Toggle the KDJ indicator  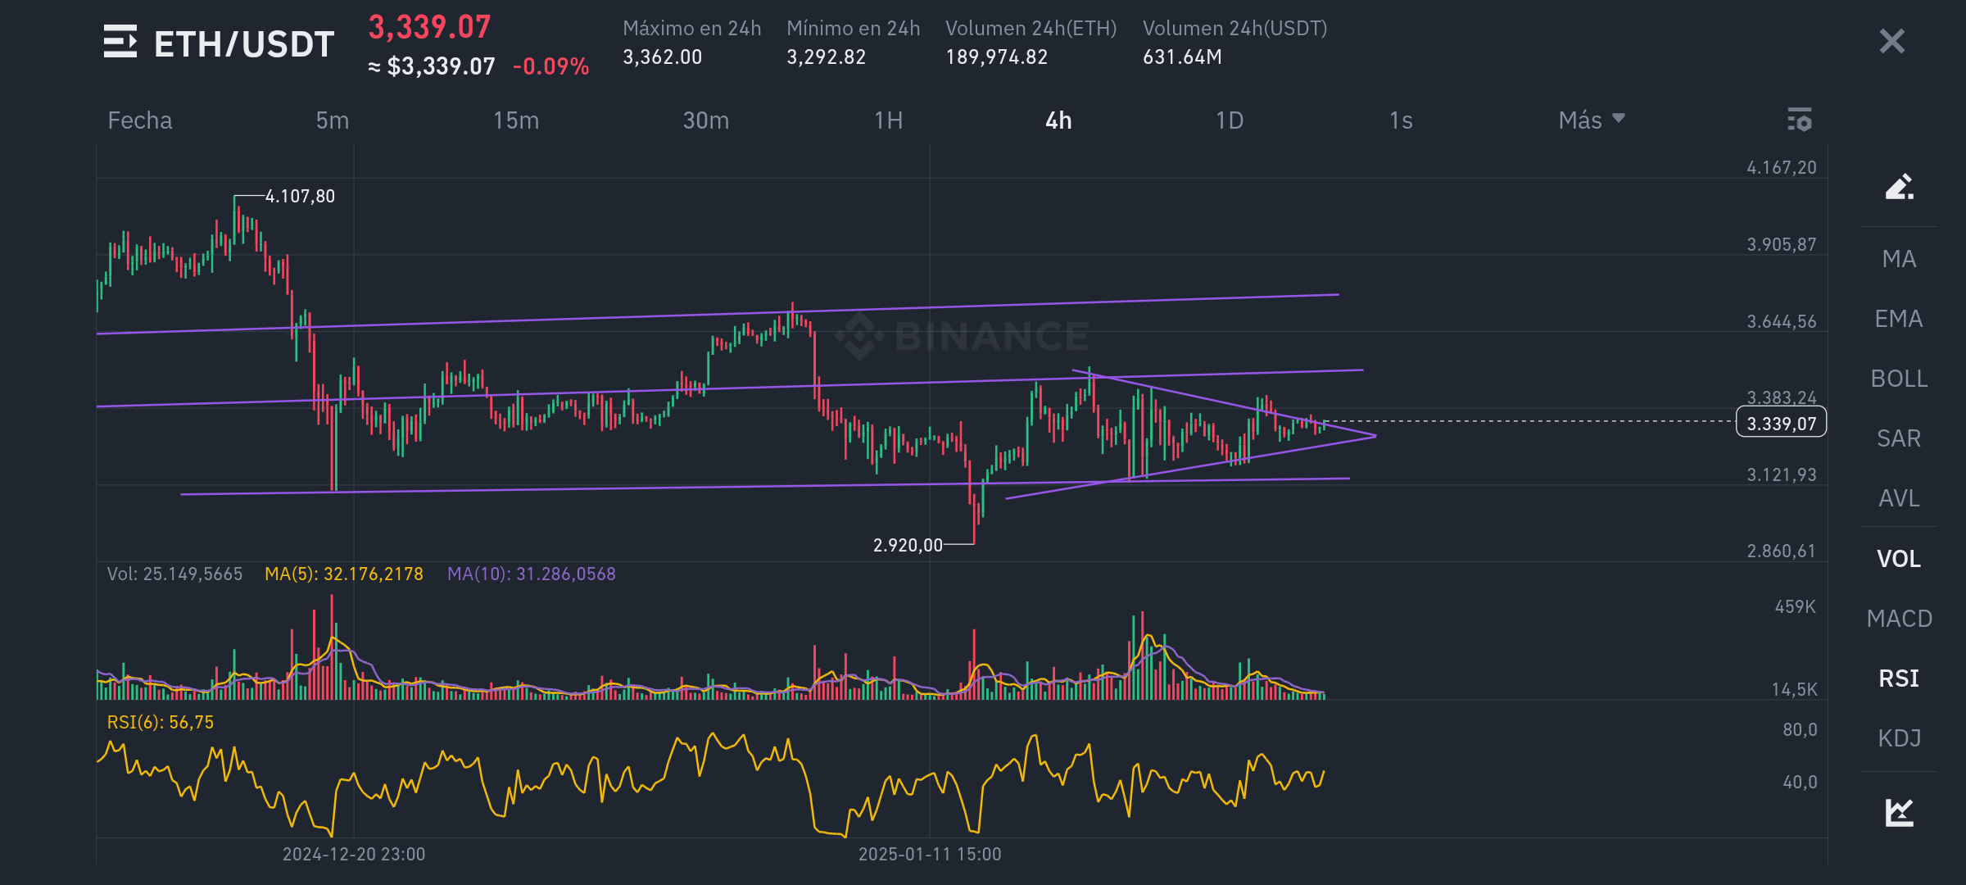tap(1899, 738)
